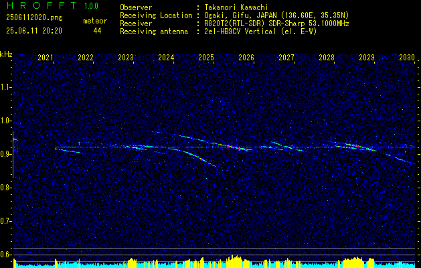
Task: Click the Receiving Location label
Action: pyautogui.click(x=156, y=15)
